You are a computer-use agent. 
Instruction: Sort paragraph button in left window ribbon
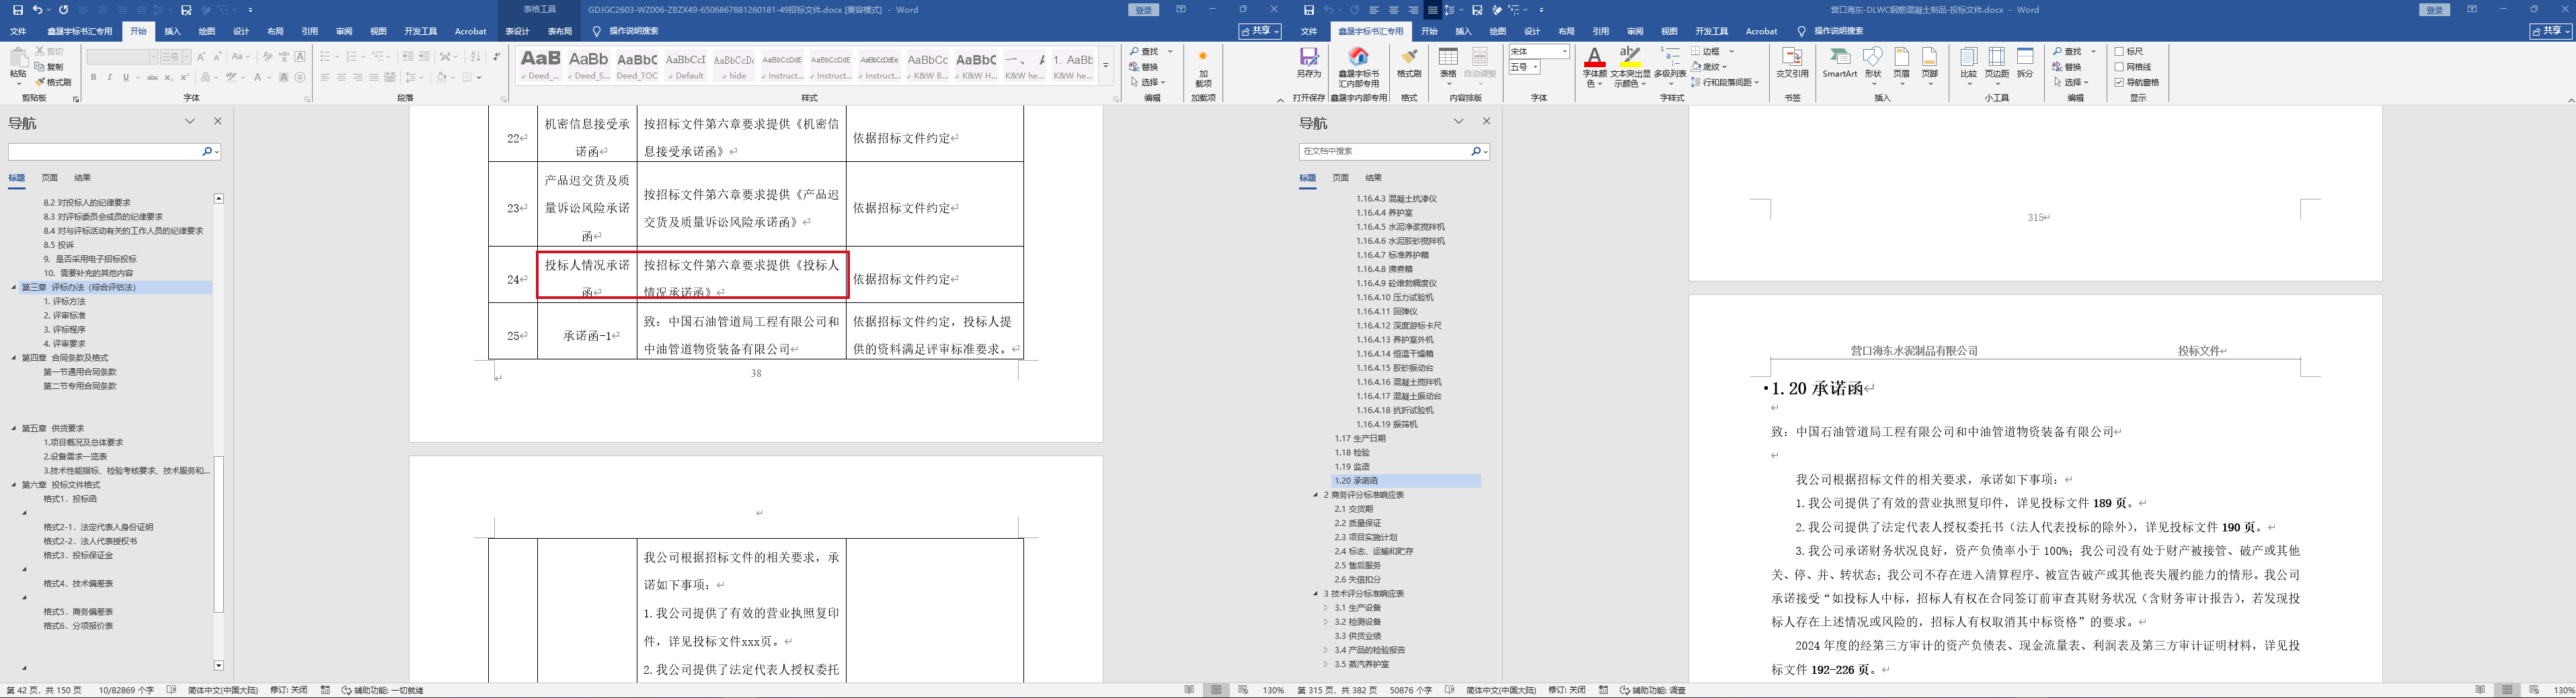[x=475, y=56]
